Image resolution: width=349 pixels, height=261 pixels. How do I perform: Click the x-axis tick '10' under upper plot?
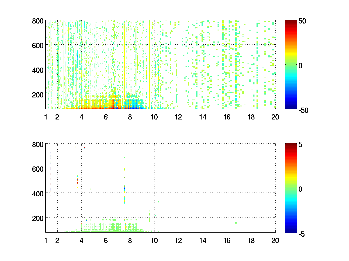(x=154, y=117)
